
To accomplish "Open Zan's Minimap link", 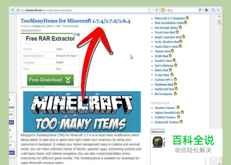I will click(x=164, y=66).
